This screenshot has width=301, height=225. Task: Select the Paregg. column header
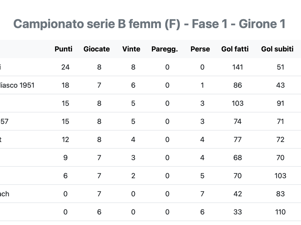click(x=165, y=49)
